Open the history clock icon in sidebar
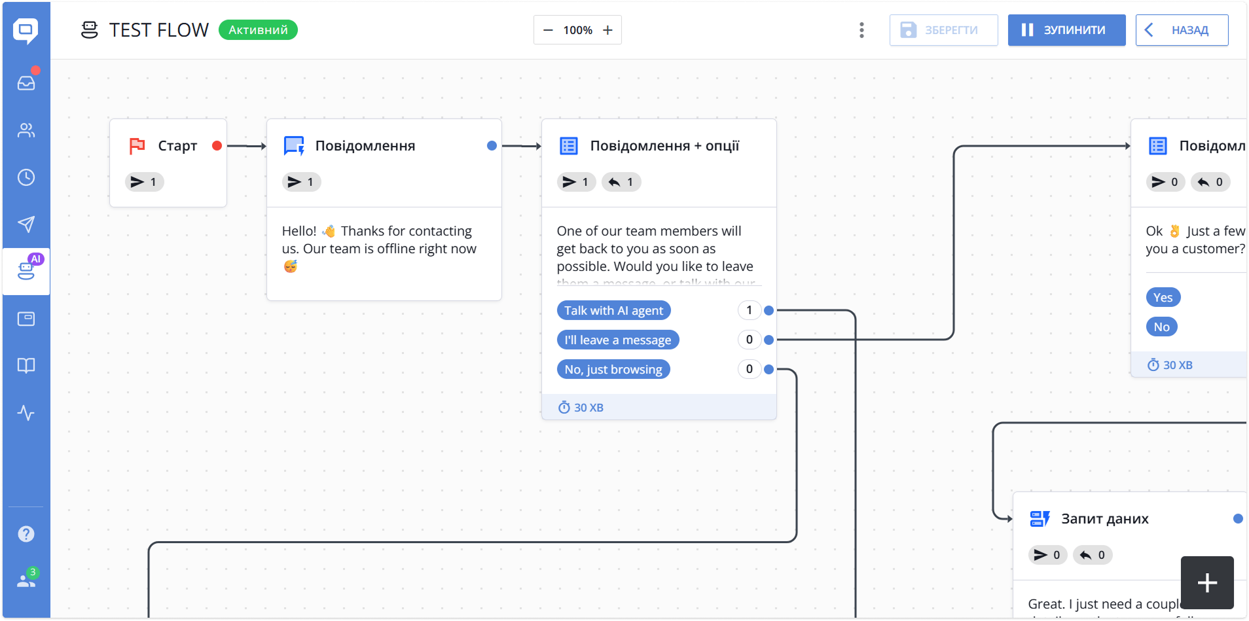This screenshot has height=621, width=1249. click(x=26, y=177)
